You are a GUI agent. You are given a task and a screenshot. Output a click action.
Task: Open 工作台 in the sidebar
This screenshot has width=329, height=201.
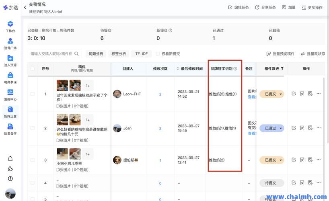(10, 27)
